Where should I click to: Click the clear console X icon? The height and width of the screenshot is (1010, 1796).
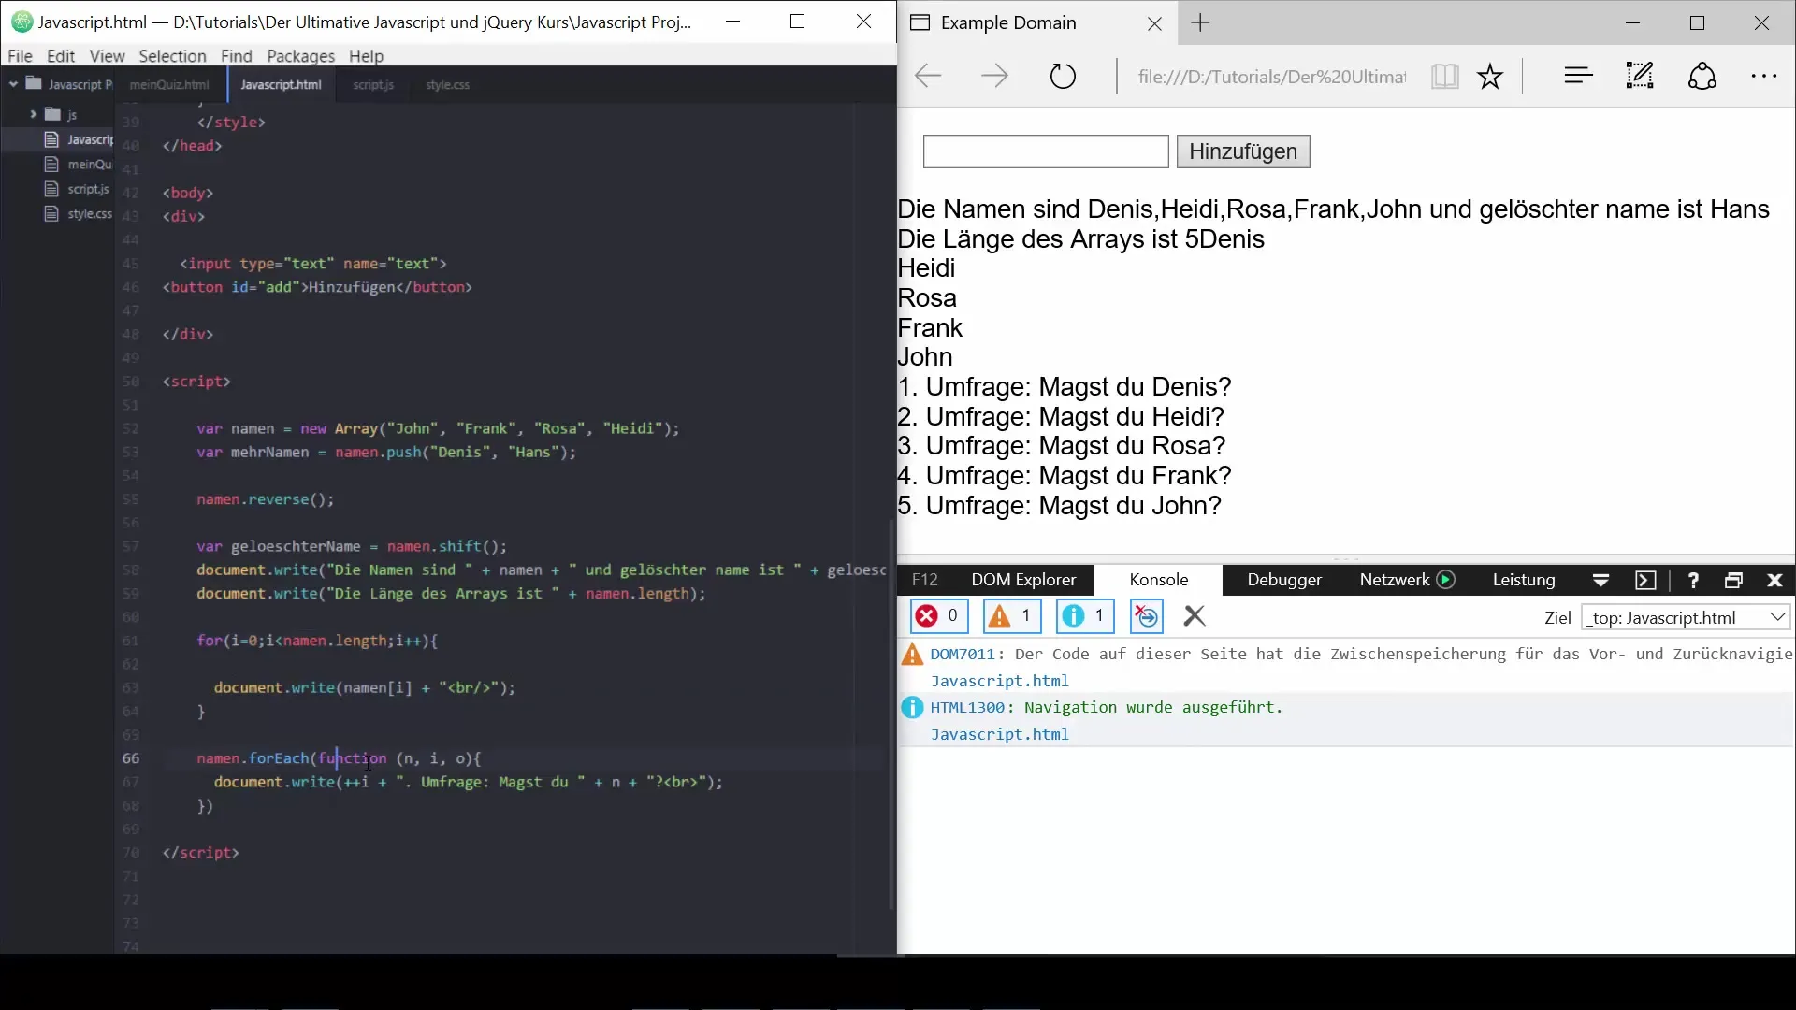1195,616
